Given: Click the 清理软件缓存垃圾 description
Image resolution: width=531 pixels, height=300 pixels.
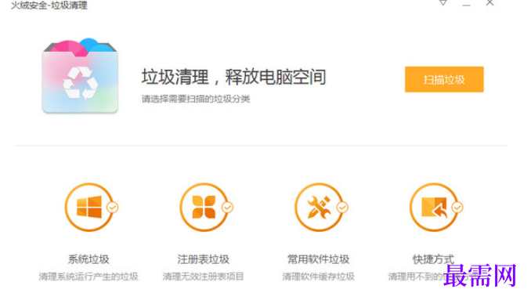Looking at the screenshot, I should [x=318, y=277].
